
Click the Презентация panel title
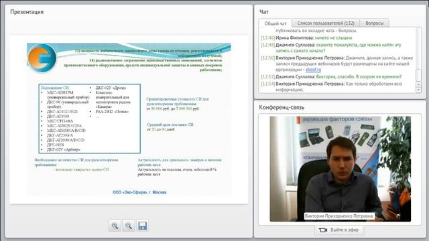pyautogui.click(x=27, y=12)
